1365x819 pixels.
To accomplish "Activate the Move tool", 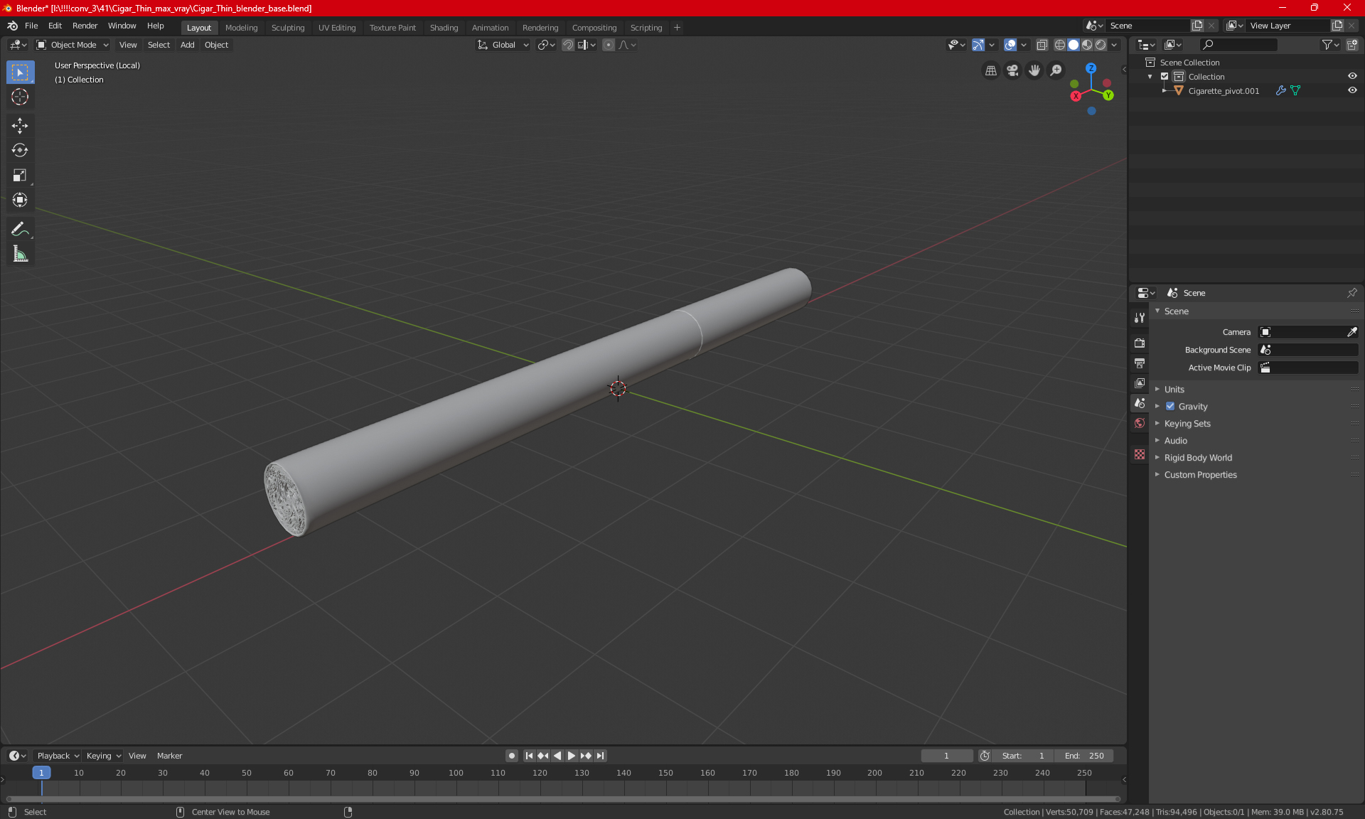I will click(x=20, y=126).
